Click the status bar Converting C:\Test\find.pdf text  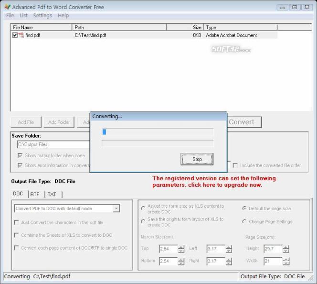[37, 276]
